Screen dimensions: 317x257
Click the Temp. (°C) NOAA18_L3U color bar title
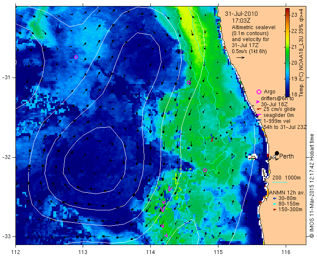pyautogui.click(x=301, y=53)
